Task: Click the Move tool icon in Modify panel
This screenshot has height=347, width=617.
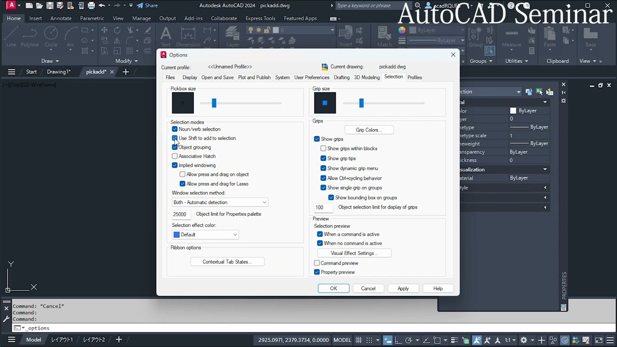Action: click(x=105, y=30)
